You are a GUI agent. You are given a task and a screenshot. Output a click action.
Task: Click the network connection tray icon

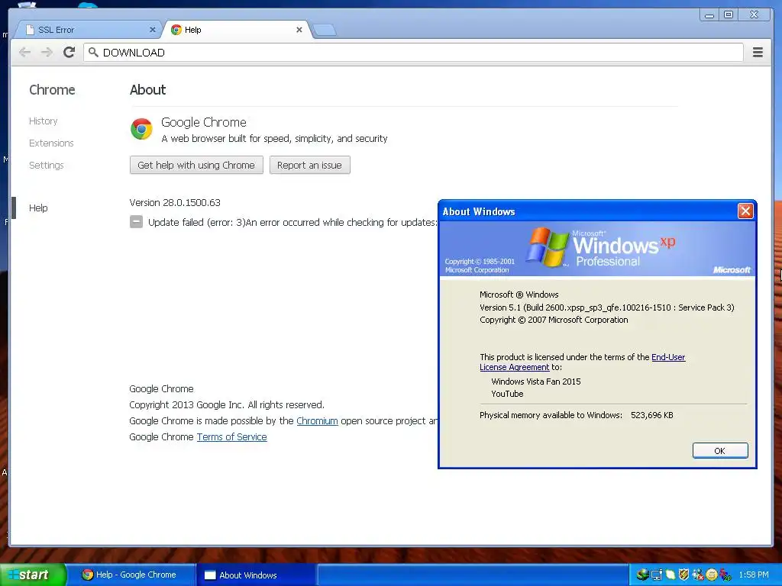coord(657,575)
